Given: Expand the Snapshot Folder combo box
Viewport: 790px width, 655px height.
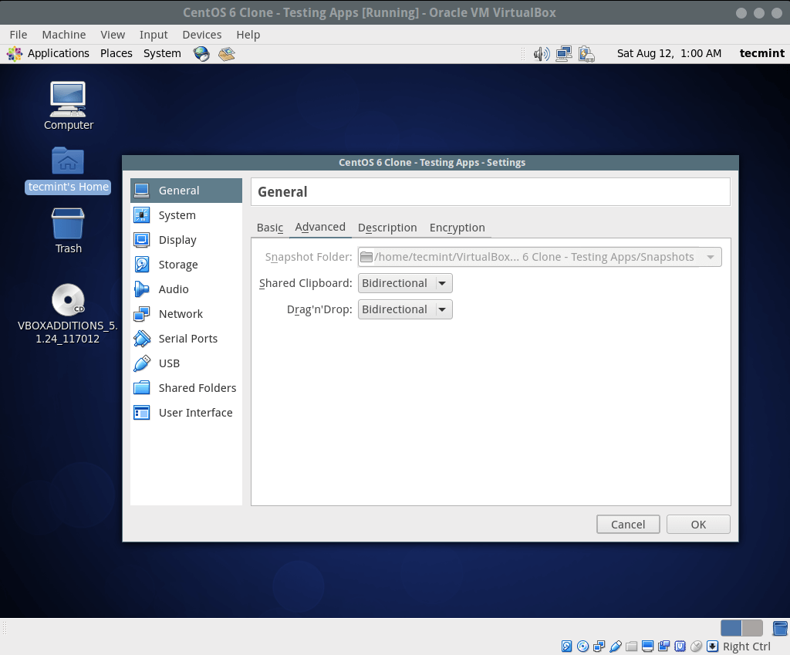Looking at the screenshot, I should [710, 257].
